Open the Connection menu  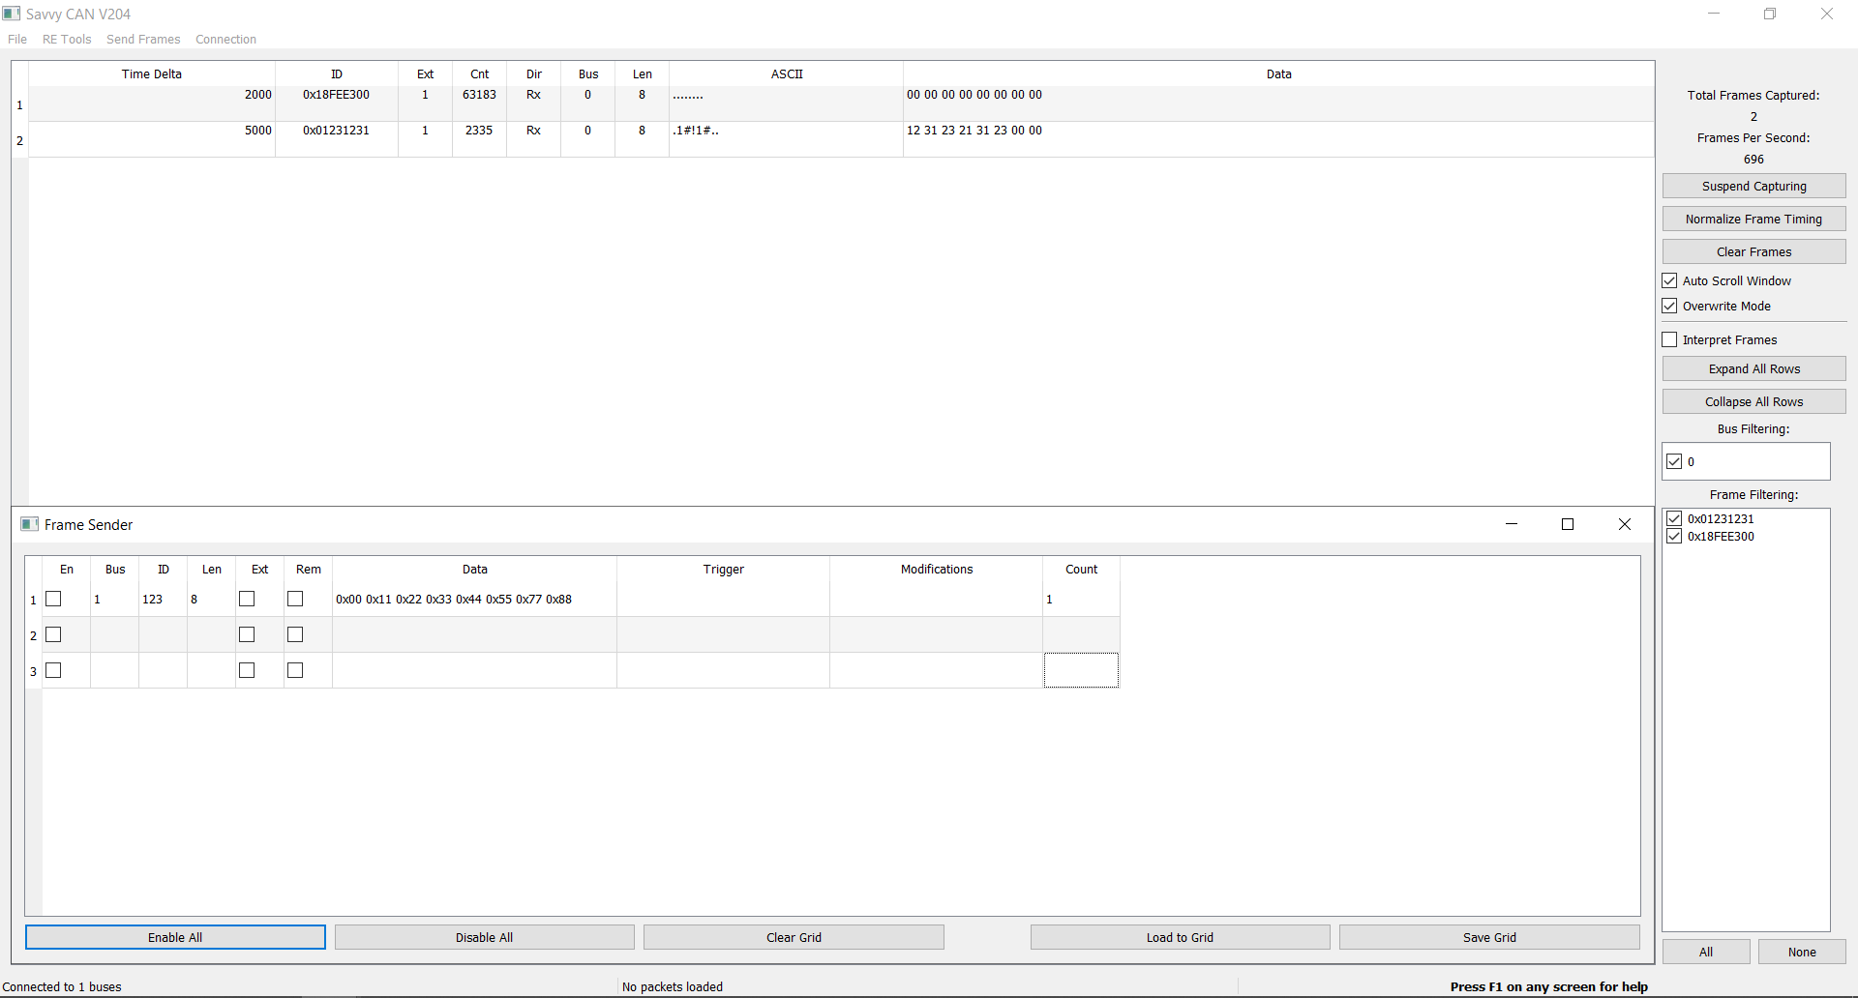tap(225, 40)
